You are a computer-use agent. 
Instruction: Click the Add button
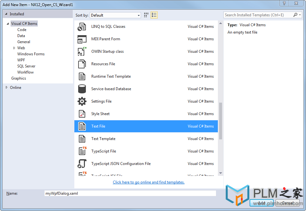click(x=261, y=203)
